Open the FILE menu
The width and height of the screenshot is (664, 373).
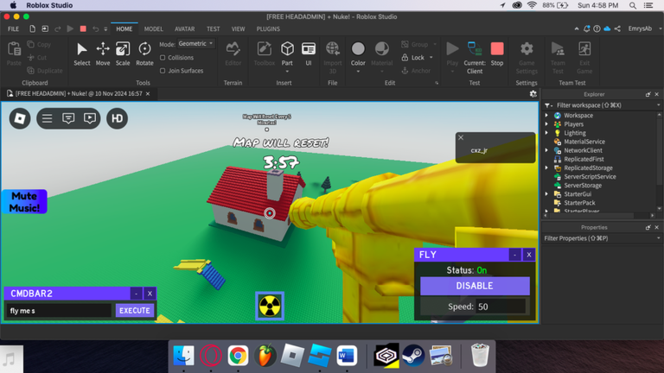13,28
